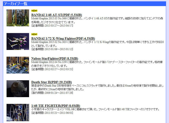Click the Model Graphix 2015.02 No.363 description
The width and height of the screenshot is (169, 123).
(x=97, y=44)
